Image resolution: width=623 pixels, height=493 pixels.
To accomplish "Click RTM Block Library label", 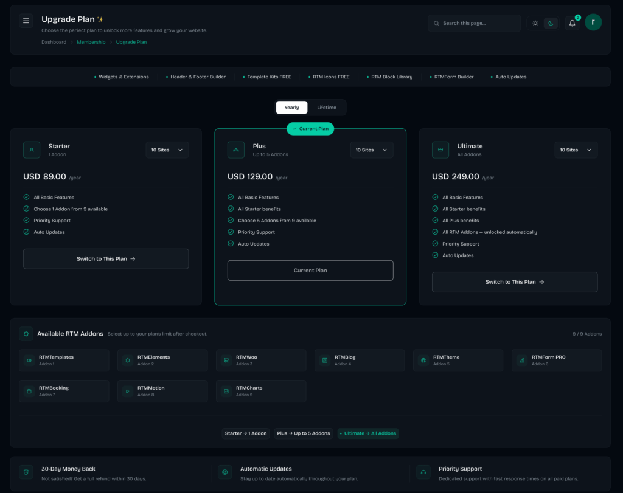I will click(392, 77).
